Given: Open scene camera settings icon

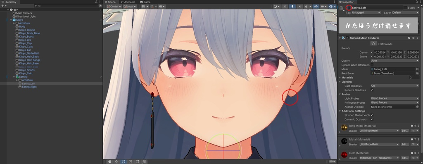Looking at the screenshot, I should 324,7.
